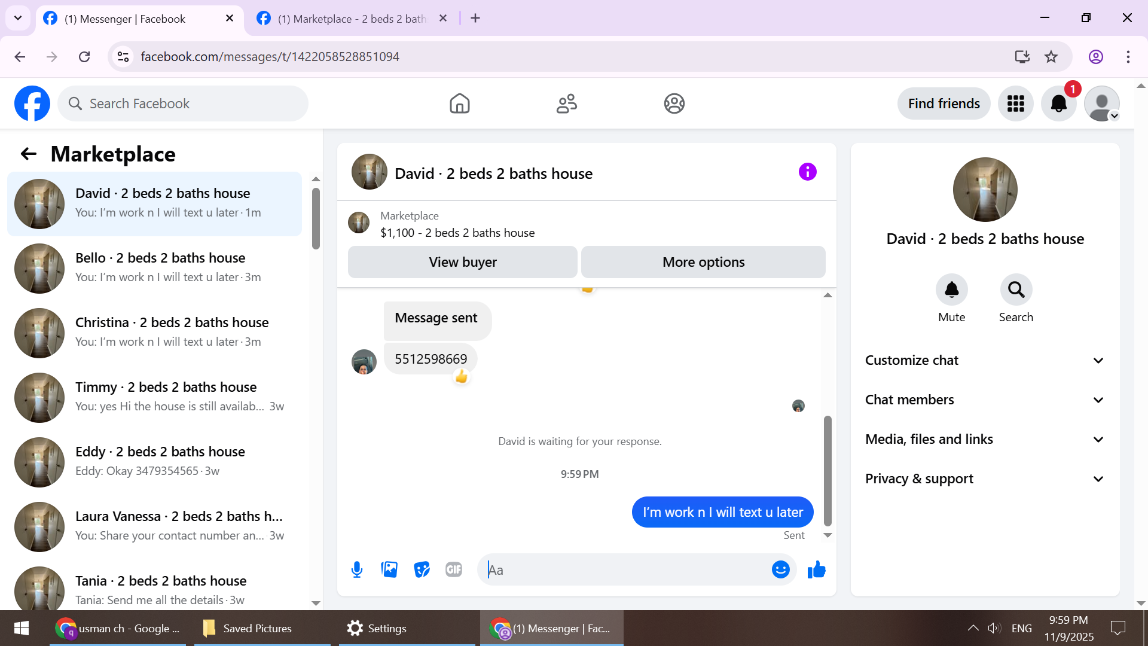Screen dimensions: 1148x646
Task: Click the View buyer button
Action: pyautogui.click(x=463, y=262)
